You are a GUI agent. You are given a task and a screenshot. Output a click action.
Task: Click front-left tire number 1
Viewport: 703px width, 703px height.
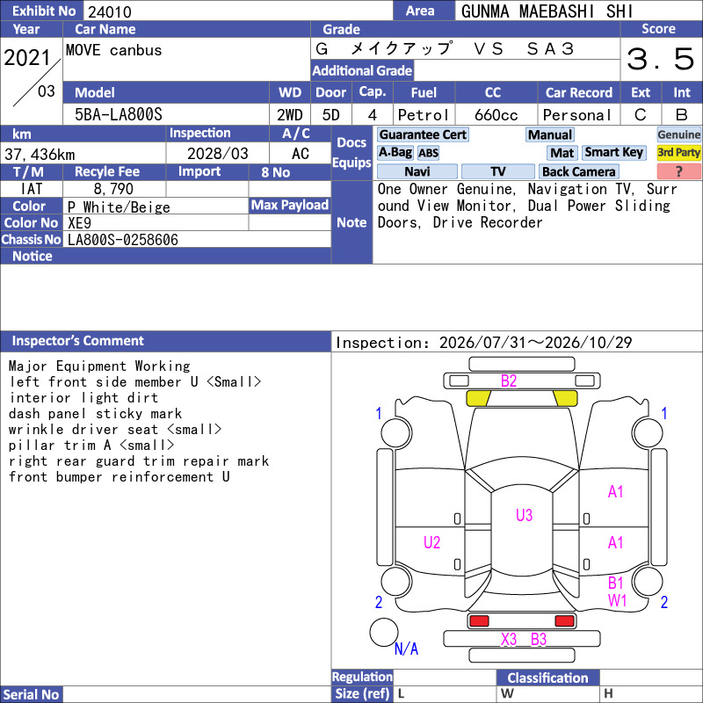pos(379,413)
